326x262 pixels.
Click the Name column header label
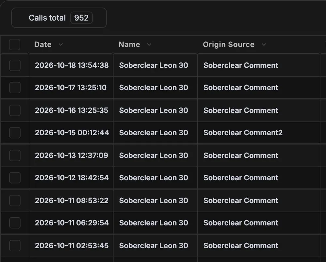(129, 44)
